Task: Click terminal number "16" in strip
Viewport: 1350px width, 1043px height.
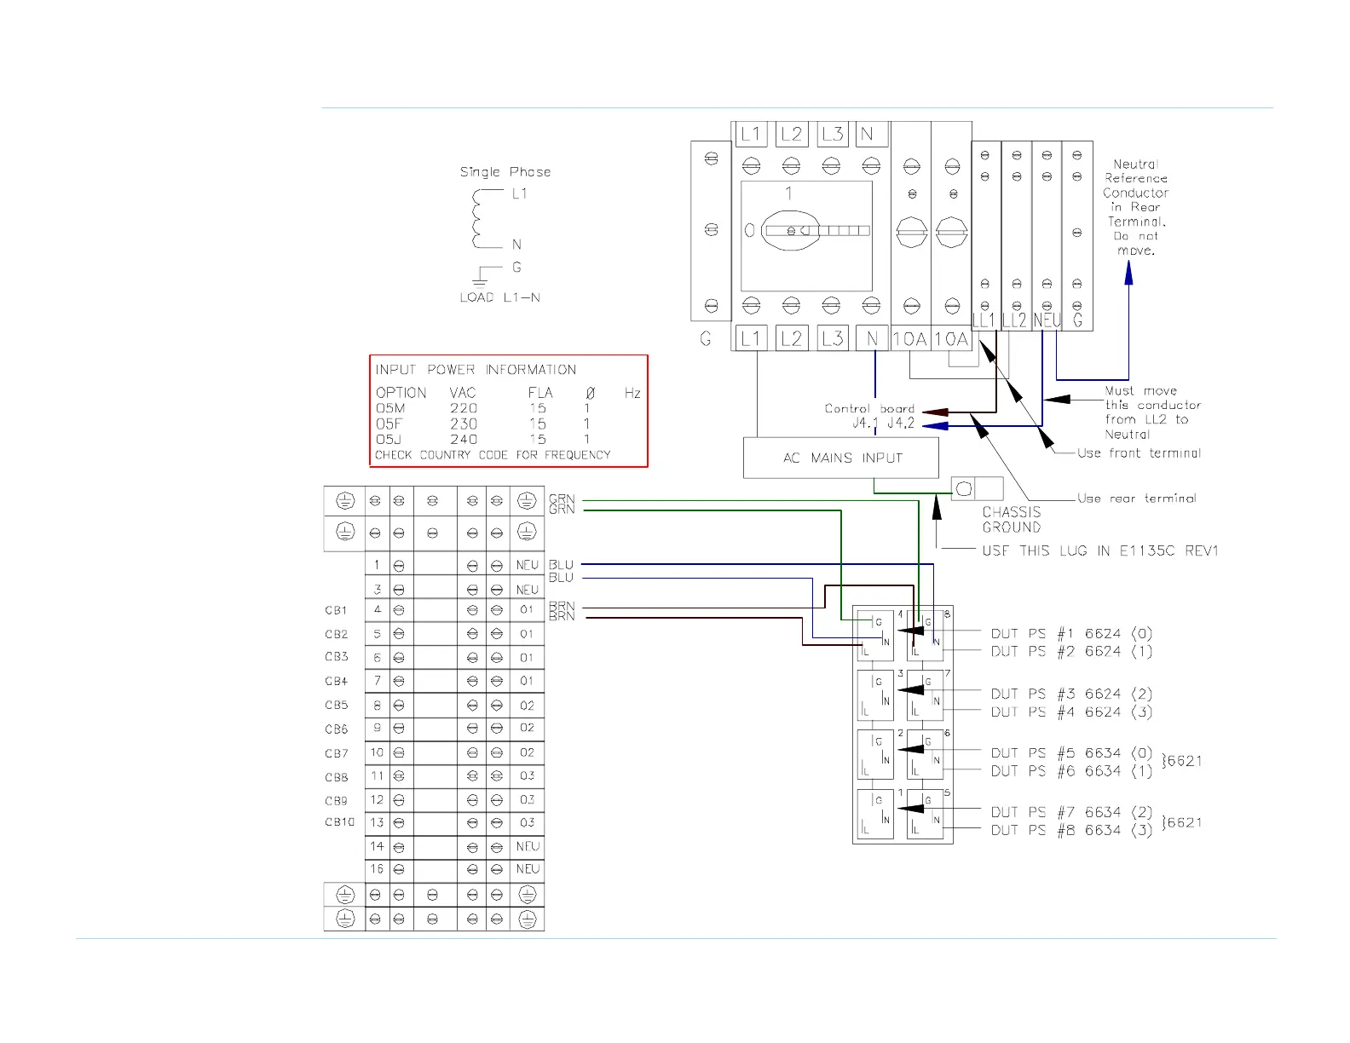Action: pos(377,869)
